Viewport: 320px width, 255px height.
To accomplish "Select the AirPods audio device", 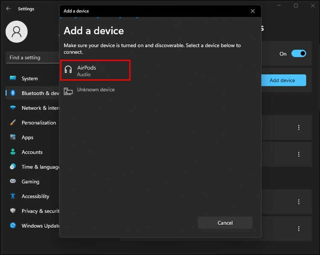I will [95, 71].
